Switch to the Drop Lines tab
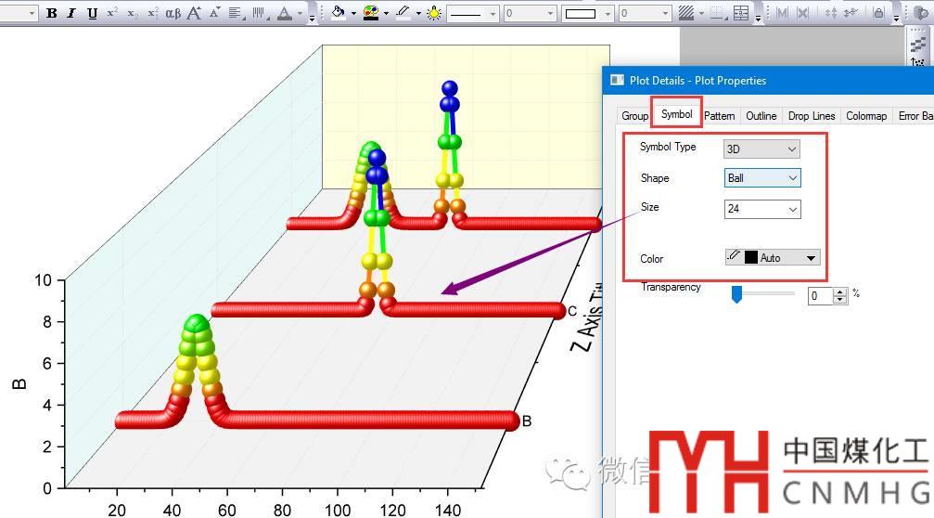This screenshot has width=934, height=518. point(812,116)
